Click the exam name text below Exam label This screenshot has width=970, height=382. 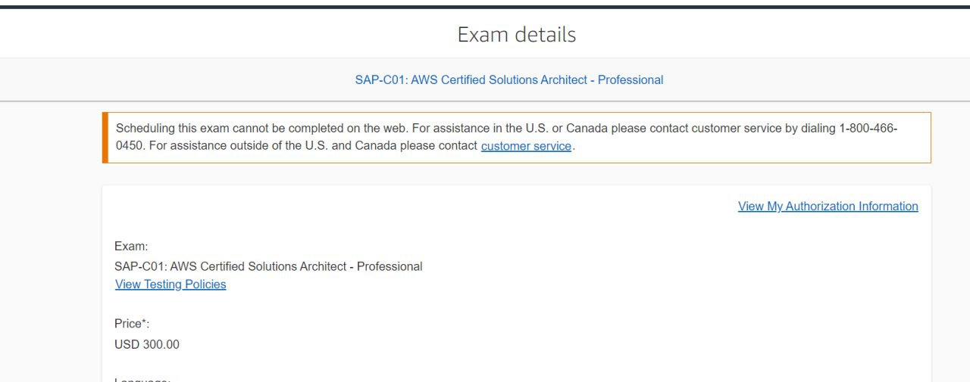pos(268,266)
